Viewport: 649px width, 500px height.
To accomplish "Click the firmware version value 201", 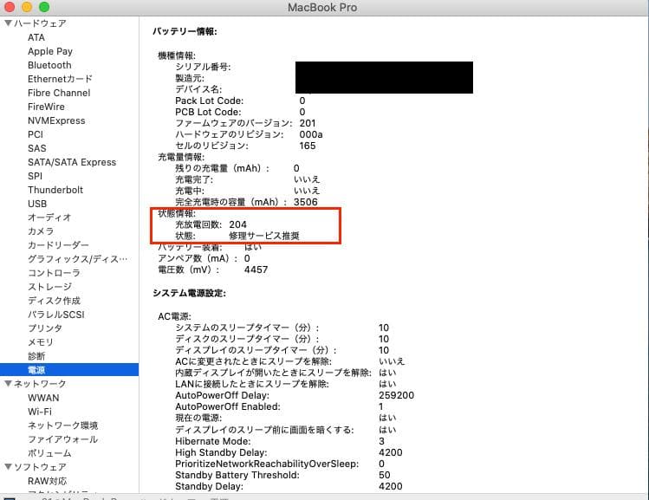I will pos(307,123).
